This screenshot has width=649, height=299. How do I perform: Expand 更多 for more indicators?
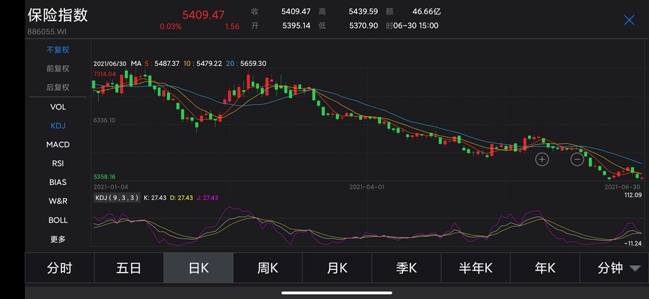click(x=58, y=239)
